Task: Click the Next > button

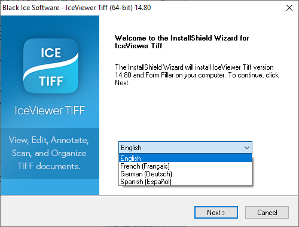Action: 216,212
